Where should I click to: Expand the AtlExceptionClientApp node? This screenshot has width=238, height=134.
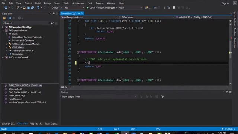(3, 27)
